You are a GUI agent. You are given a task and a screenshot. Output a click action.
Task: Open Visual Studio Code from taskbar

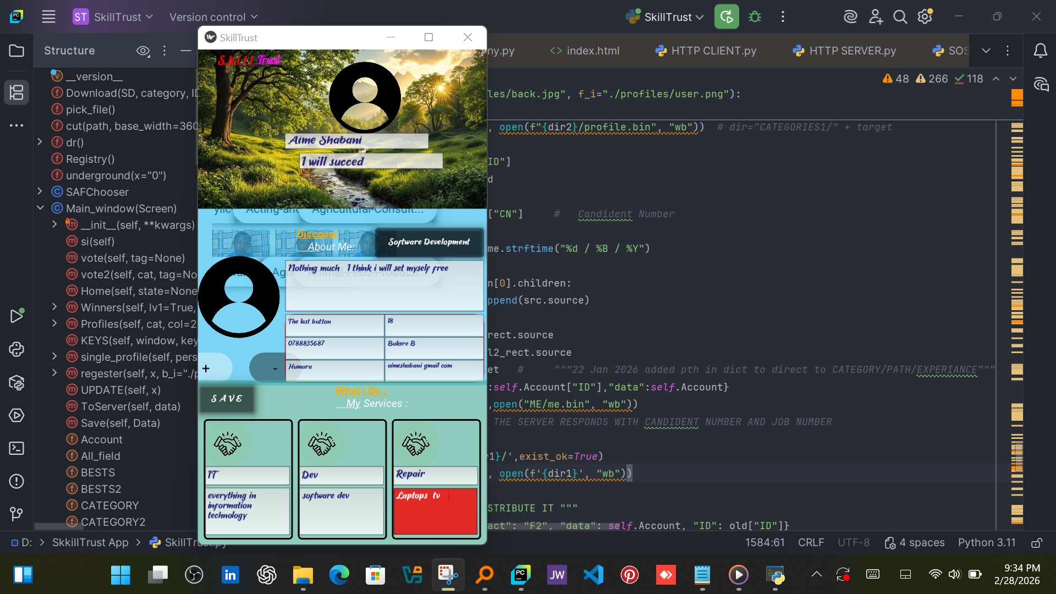pos(593,575)
